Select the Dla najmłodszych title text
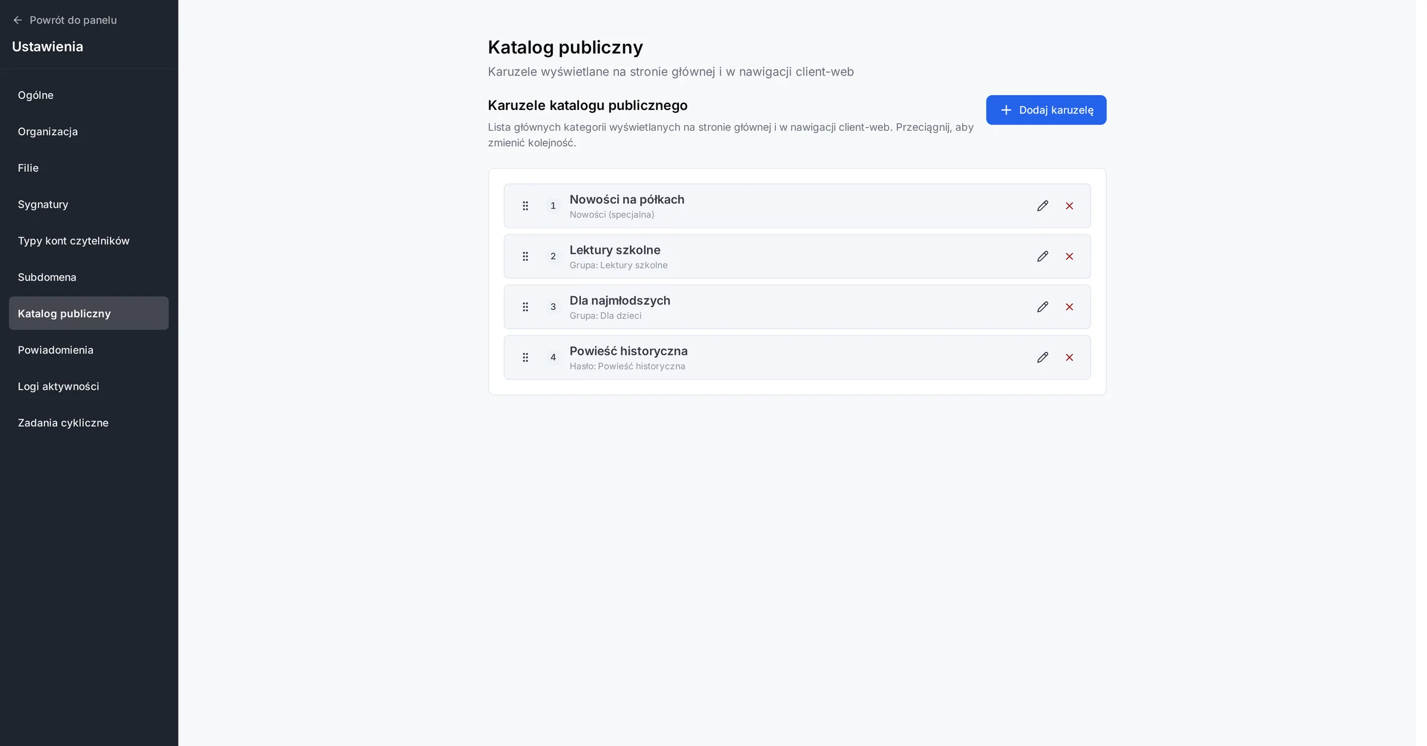1427x746 pixels. pyautogui.click(x=620, y=301)
